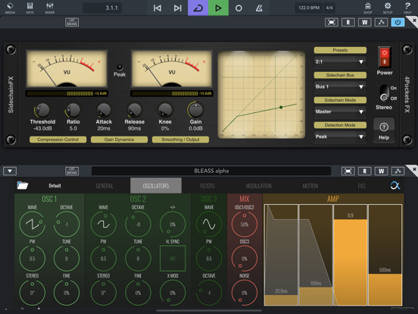This screenshot has width=418, height=314.
Task: Open the Mixer icon
Action: tap(50, 8)
